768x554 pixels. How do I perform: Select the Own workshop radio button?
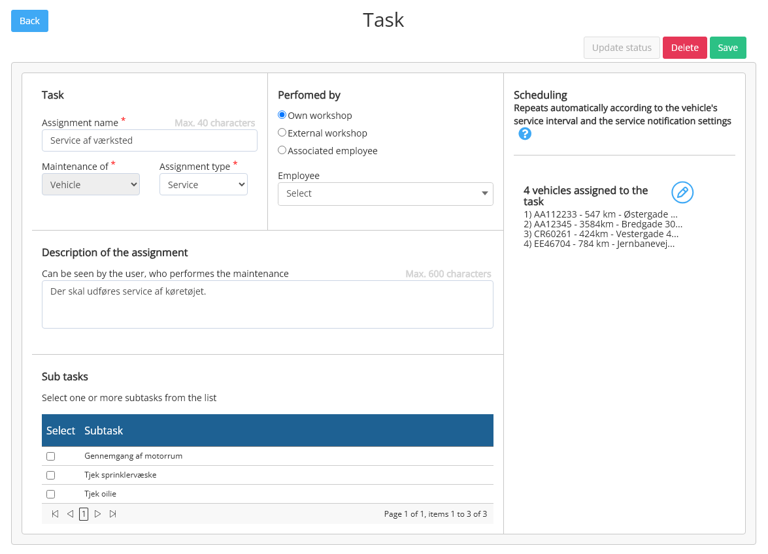pyautogui.click(x=282, y=115)
